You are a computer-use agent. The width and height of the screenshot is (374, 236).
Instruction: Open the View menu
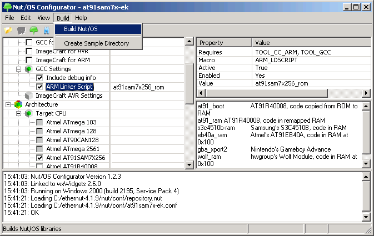coord(43,18)
